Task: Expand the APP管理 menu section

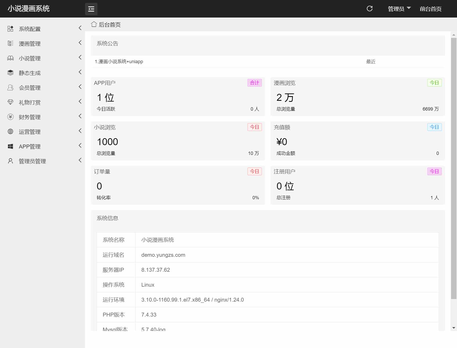Action: coord(29,146)
